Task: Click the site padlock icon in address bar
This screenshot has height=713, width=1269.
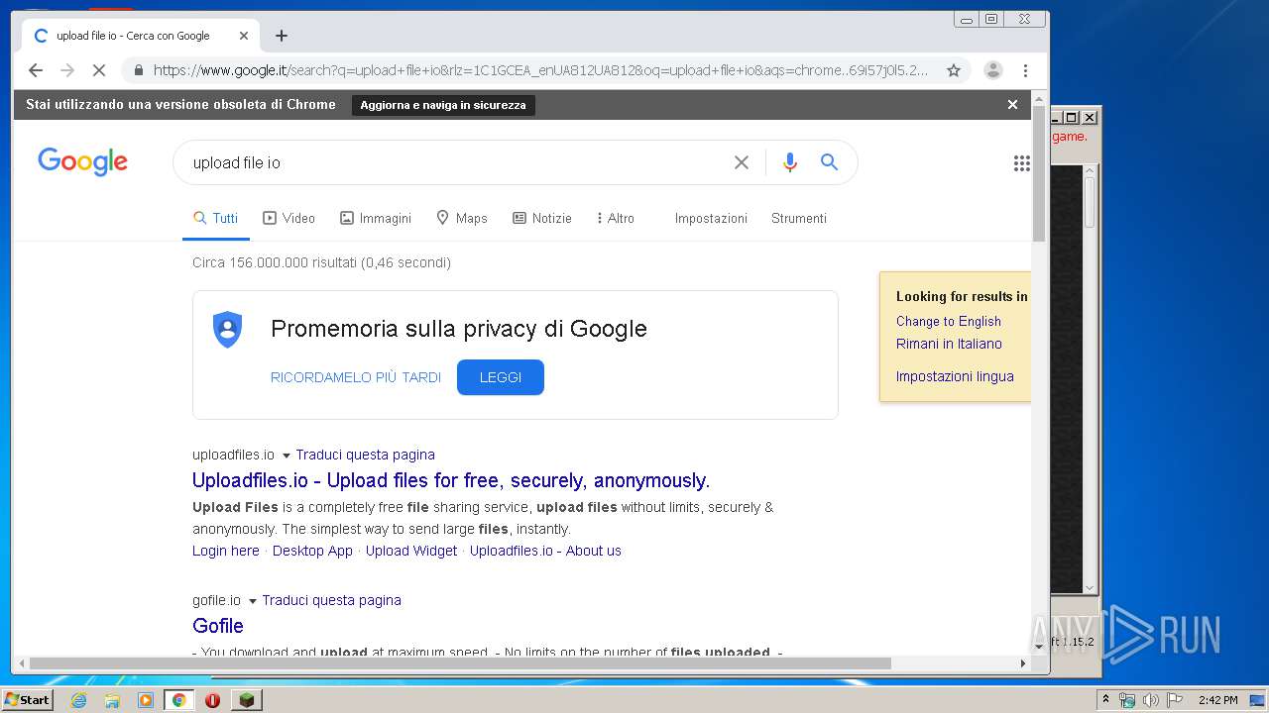Action: [138, 70]
